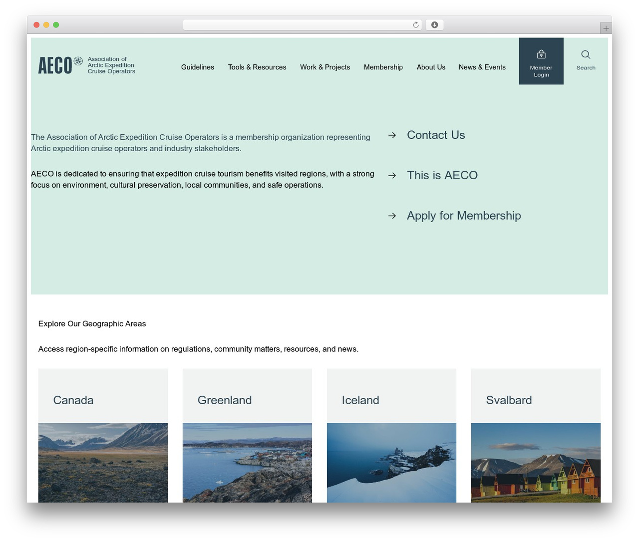
Task: Open the Membership menu
Action: (x=383, y=67)
